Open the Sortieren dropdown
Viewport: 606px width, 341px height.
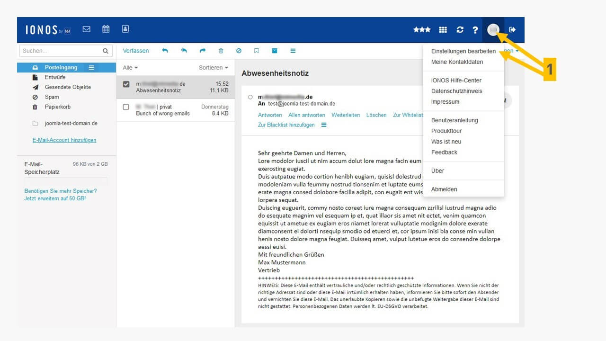(214, 68)
